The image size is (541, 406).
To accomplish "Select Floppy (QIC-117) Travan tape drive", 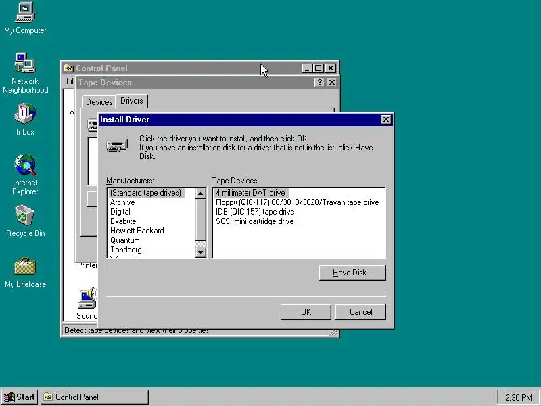I will point(297,202).
